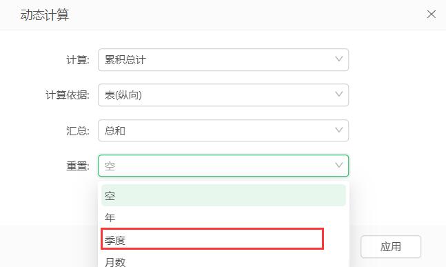Close the 动态计算 dialog with X
This screenshot has height=267, width=446.
click(x=432, y=14)
